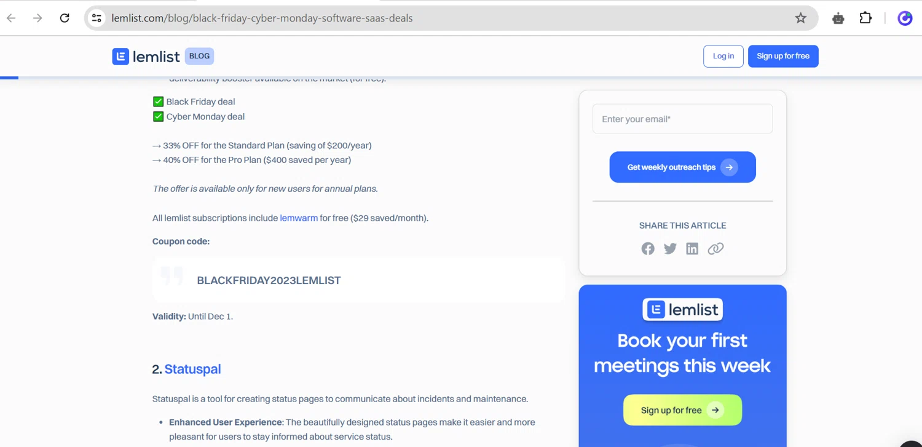Viewport: 922px width, 447px height.
Task: Open the robot extension icon
Action: [x=838, y=18]
